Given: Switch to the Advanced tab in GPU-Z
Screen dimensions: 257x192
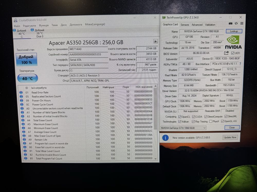Looking at the screenshot, I should coord(197,25).
